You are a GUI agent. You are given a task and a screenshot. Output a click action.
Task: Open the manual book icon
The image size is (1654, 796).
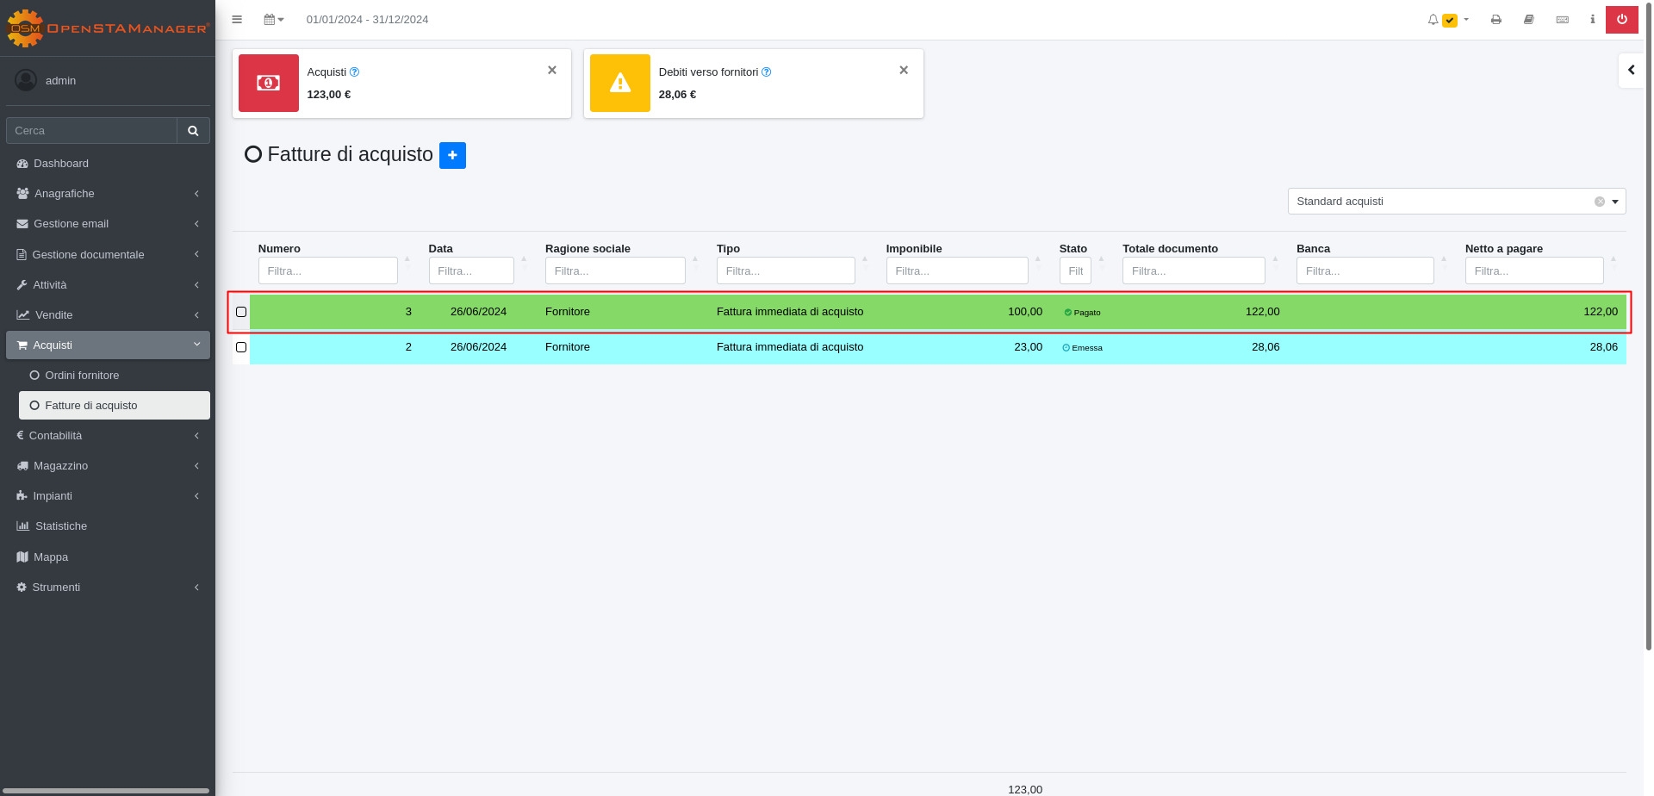coord(1528,19)
